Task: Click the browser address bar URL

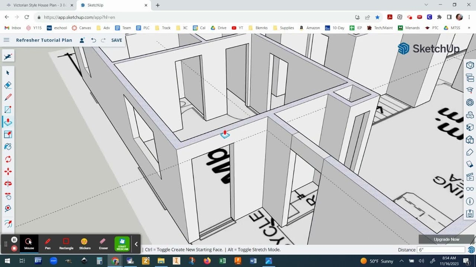Action: tap(80, 17)
